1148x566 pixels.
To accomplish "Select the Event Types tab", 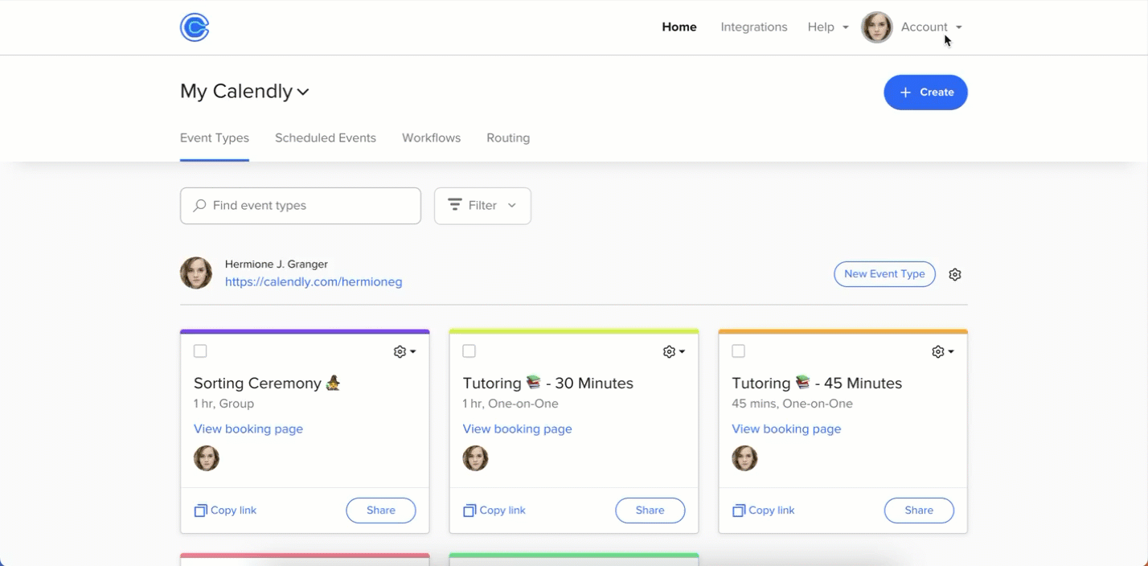I will tap(215, 138).
